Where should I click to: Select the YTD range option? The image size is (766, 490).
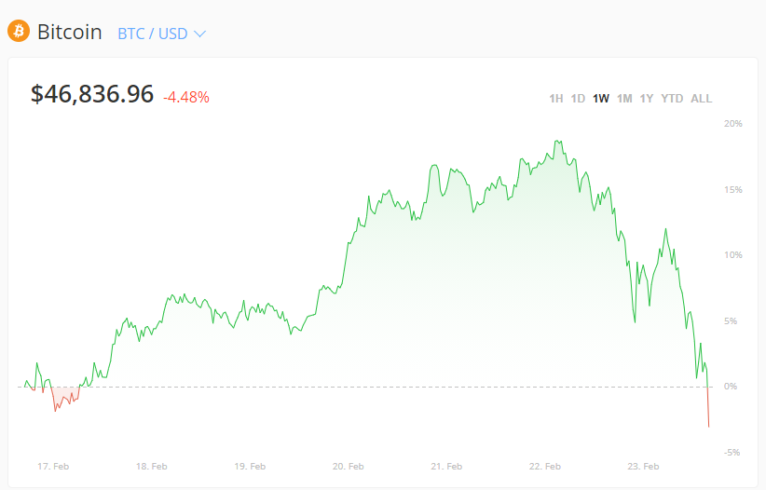click(x=672, y=99)
